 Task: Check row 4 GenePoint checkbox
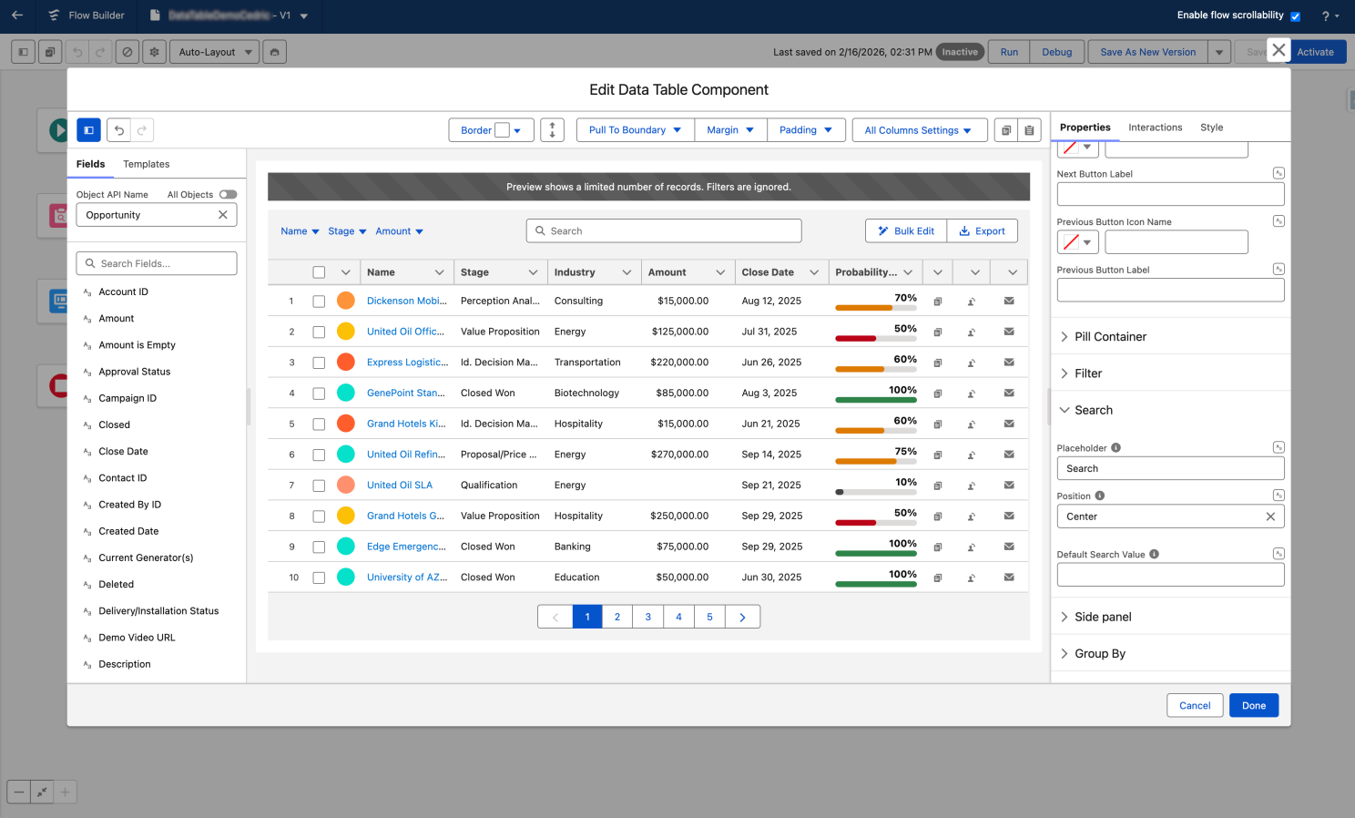pos(319,394)
